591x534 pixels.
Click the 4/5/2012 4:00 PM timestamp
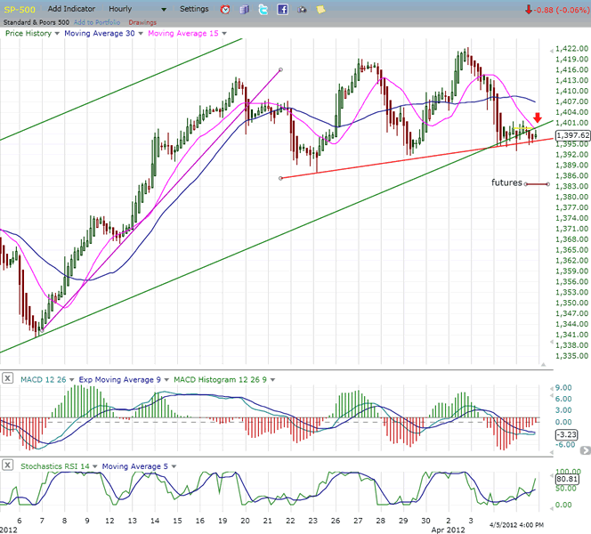pyautogui.click(x=516, y=524)
